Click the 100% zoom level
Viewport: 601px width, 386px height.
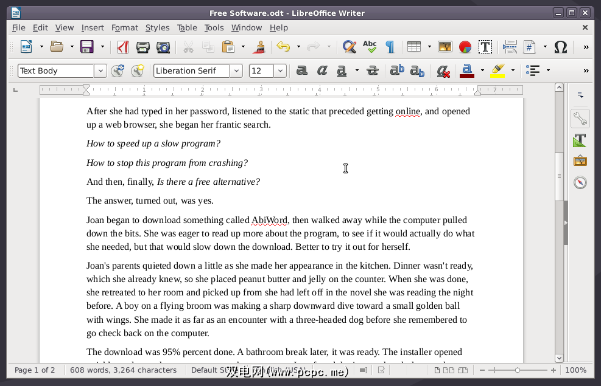pos(575,370)
